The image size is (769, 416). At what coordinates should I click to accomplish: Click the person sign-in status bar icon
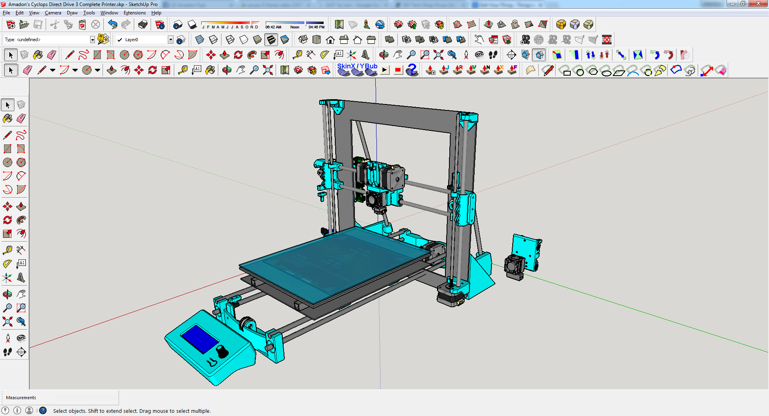click(29, 410)
